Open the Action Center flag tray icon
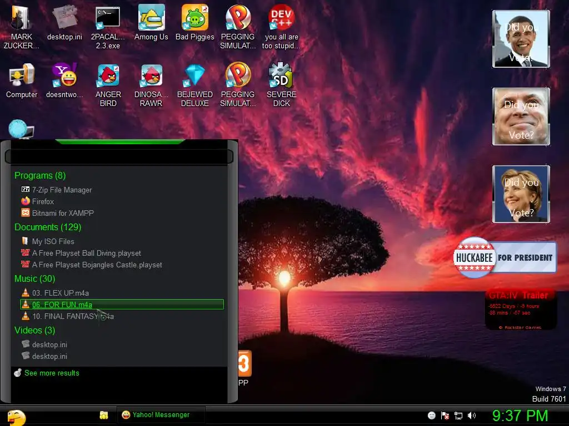Image resolution: width=569 pixels, height=426 pixels. point(445,415)
